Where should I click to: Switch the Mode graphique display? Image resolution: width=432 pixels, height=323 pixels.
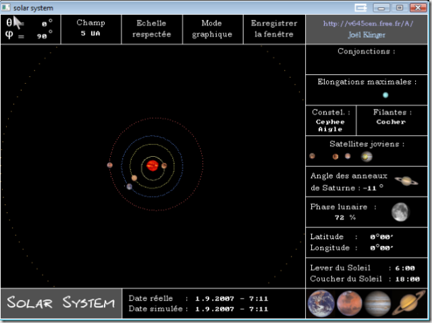[x=212, y=28]
